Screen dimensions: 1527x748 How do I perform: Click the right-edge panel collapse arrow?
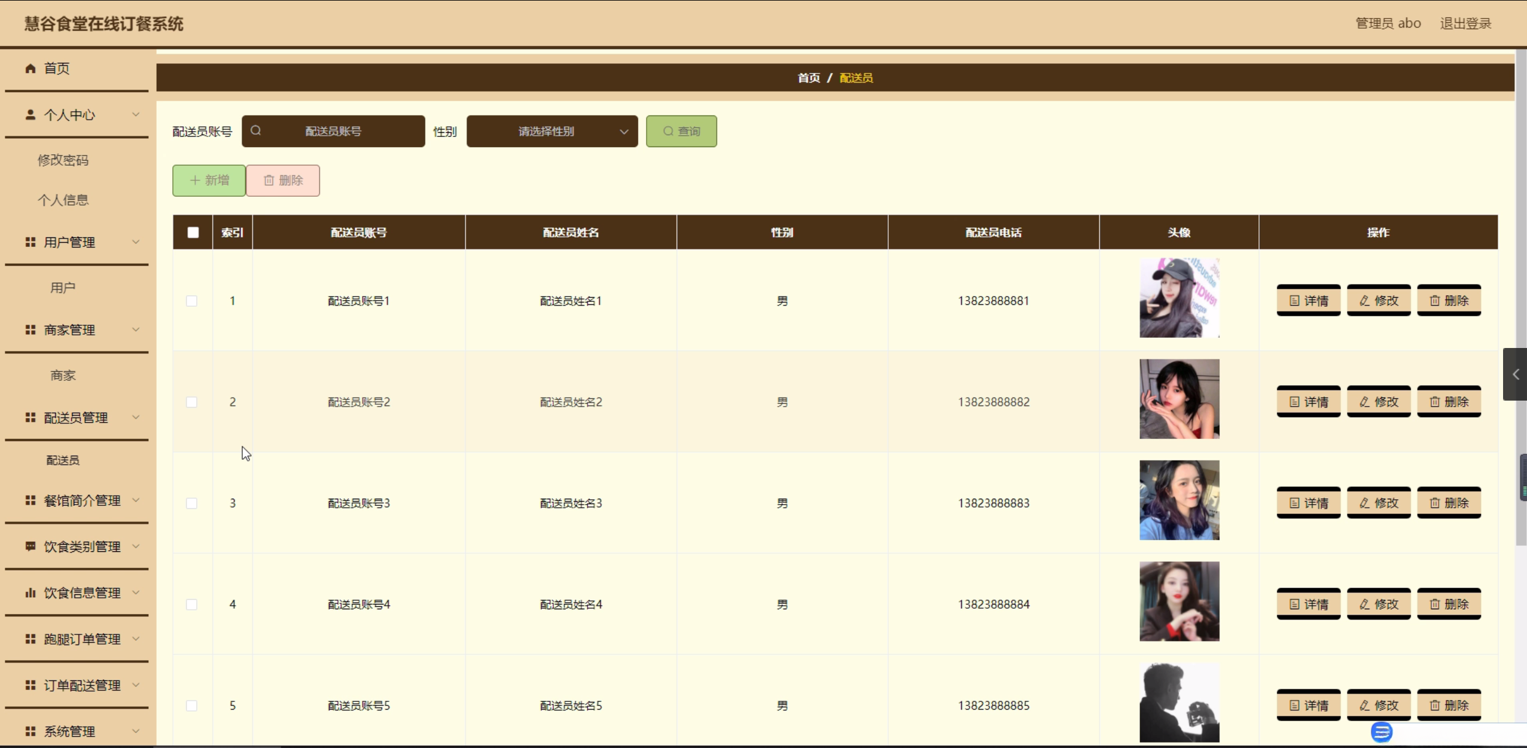tap(1515, 374)
